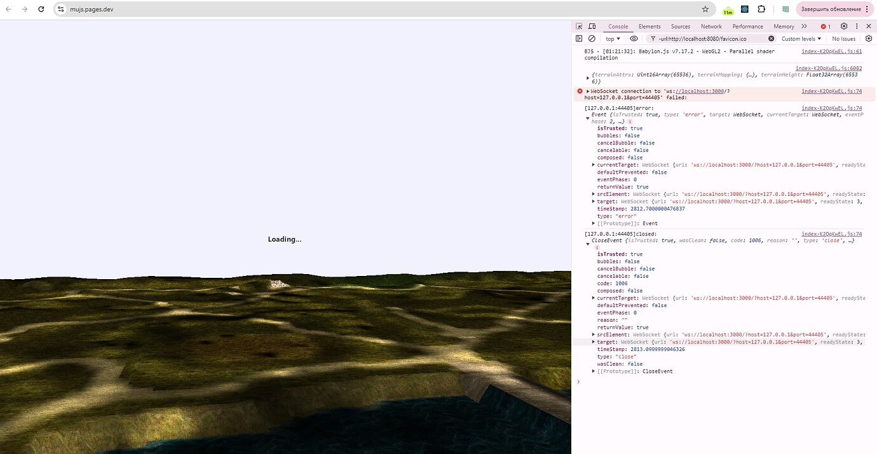Clear the favicon filter with the X icon
Screen dimensions: 877x454
pos(771,38)
